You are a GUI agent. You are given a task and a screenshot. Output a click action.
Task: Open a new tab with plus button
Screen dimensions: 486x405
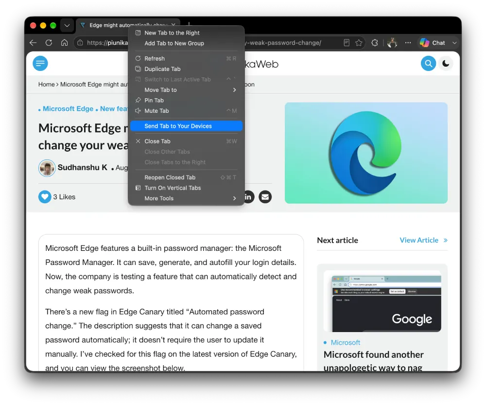coord(189,23)
